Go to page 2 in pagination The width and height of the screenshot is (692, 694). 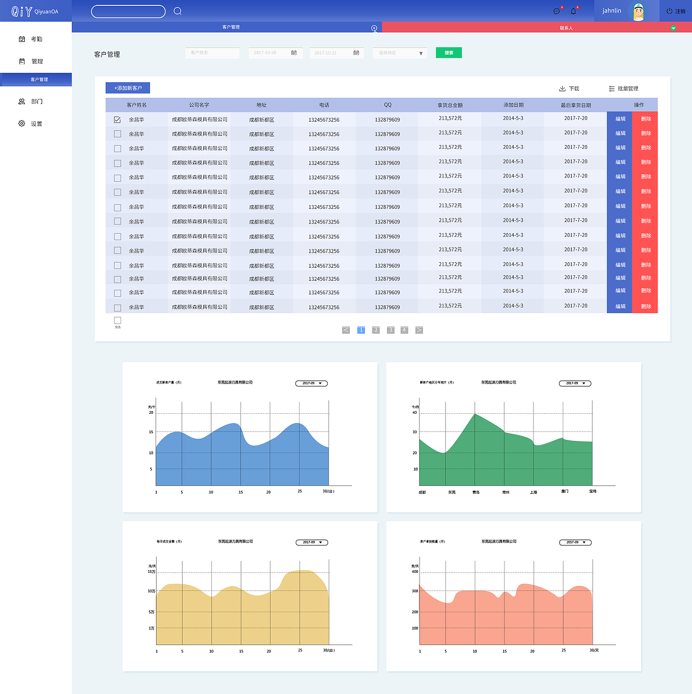coord(376,330)
